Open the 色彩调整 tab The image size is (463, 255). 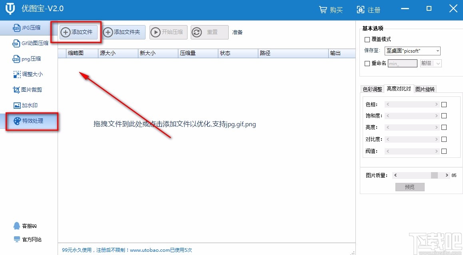point(372,89)
